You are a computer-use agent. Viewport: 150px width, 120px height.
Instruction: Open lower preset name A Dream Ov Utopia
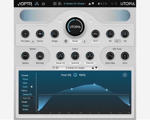[x=75, y=68]
